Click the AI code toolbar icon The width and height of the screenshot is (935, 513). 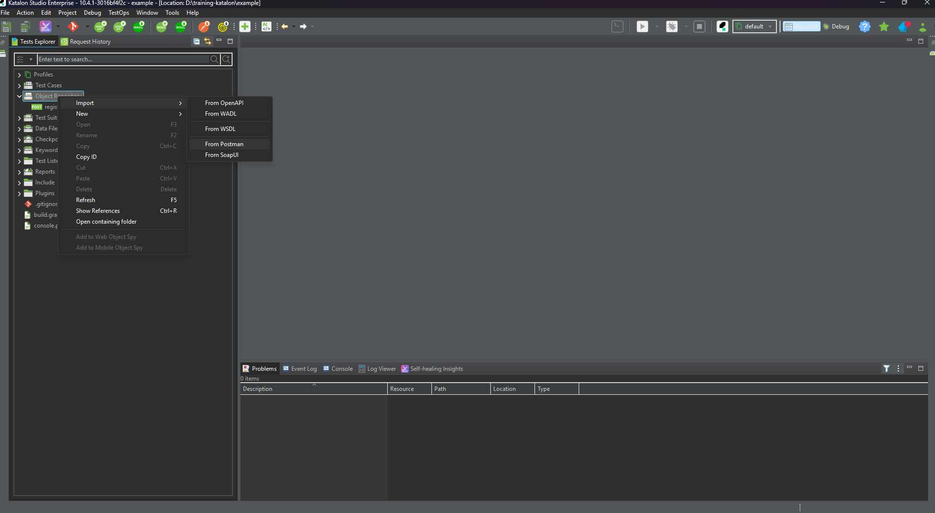tap(267, 26)
